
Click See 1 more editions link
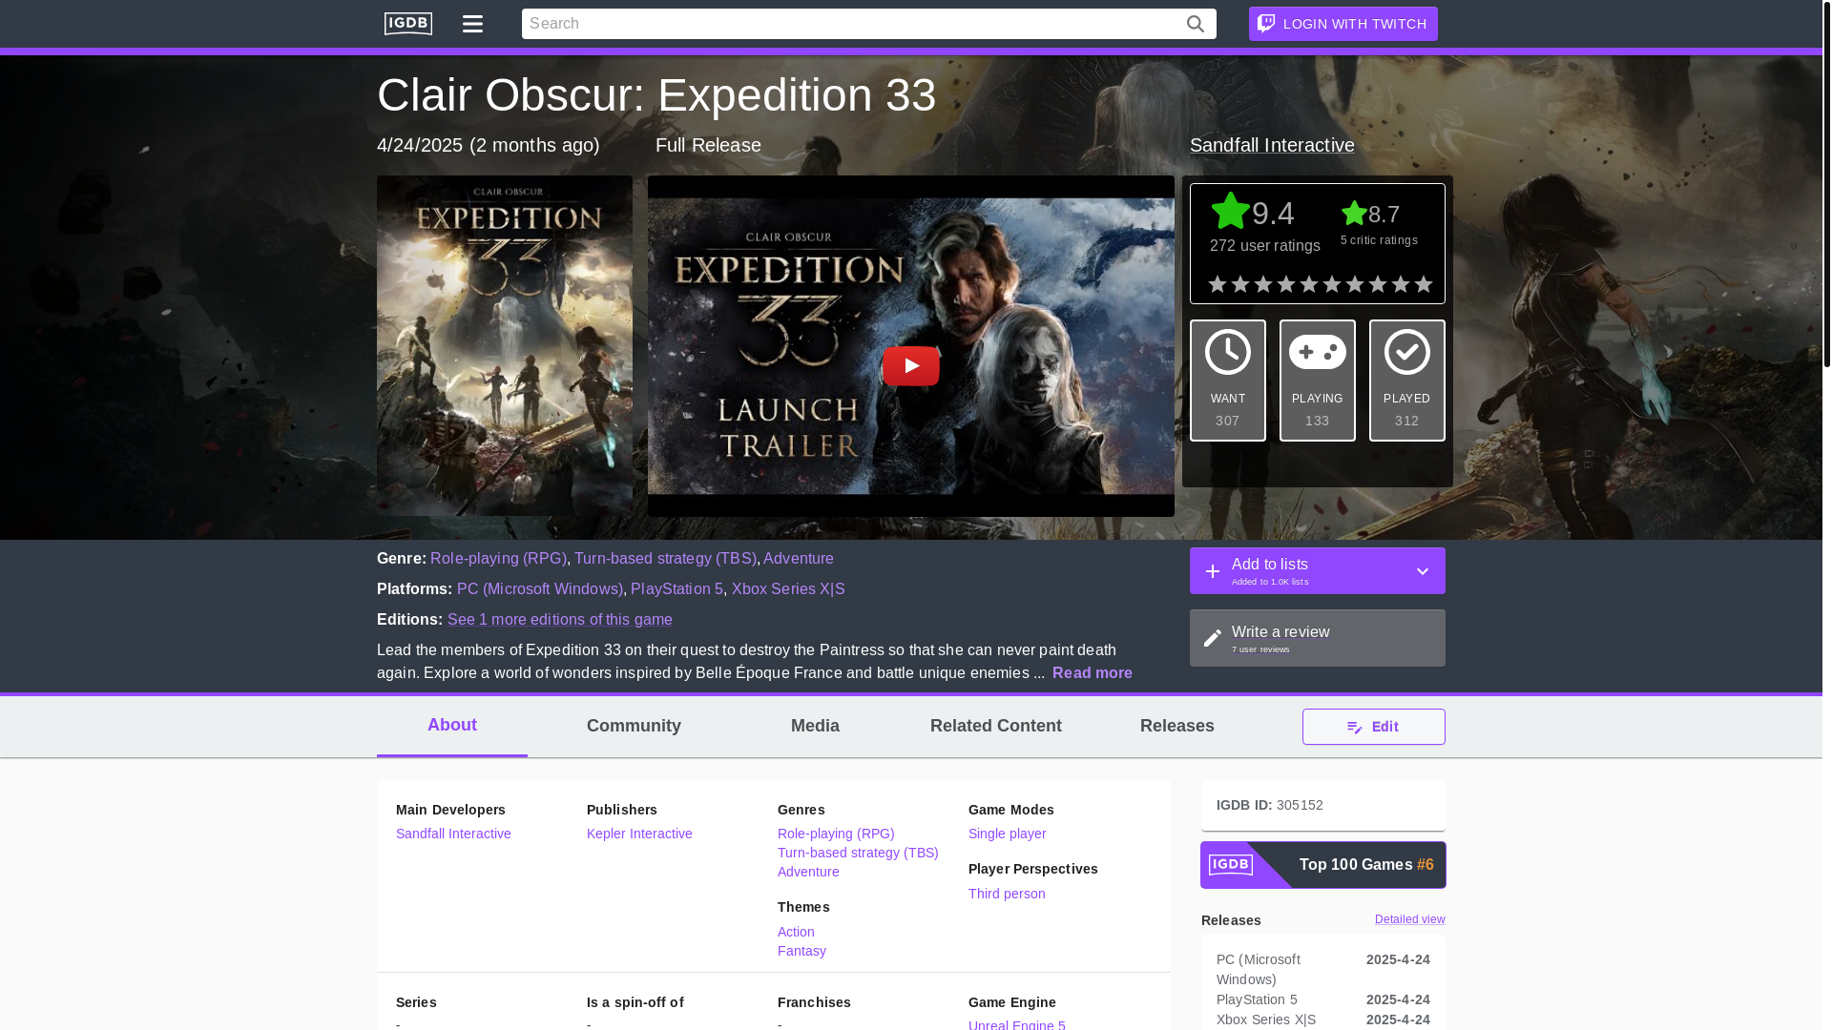click(560, 620)
